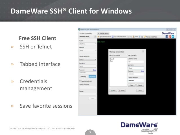Open Logs from the toolbar
The height and width of the screenshot is (135, 180).
tap(141, 37)
